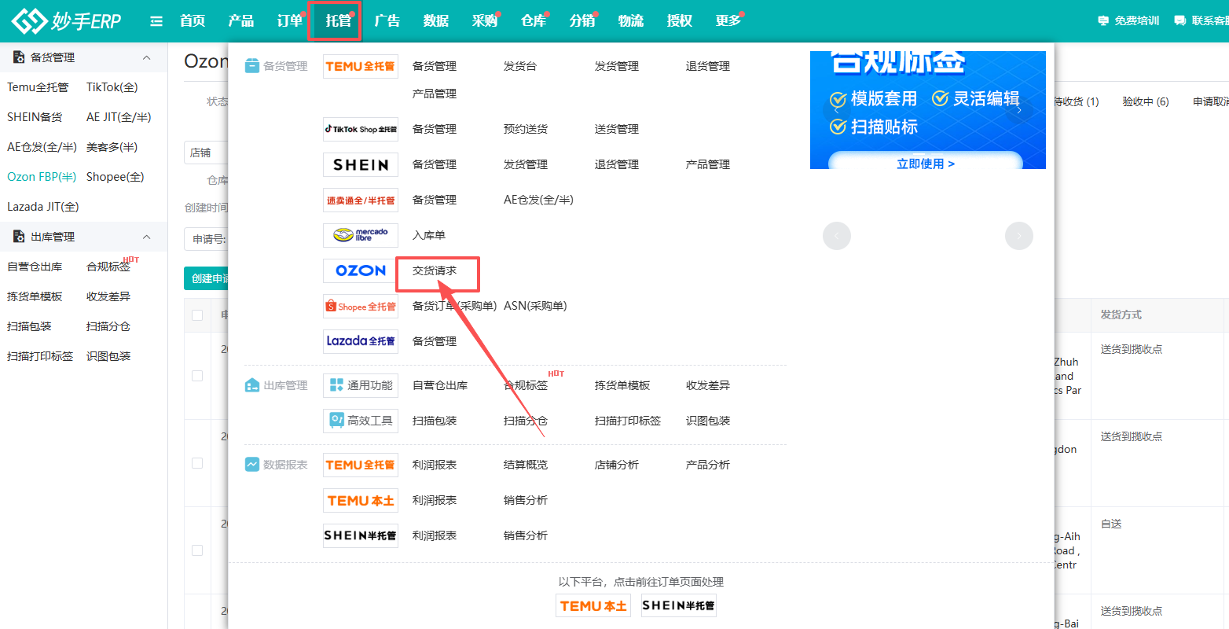The height and width of the screenshot is (629, 1229).
Task: Open the 仓库 top menu
Action: (x=534, y=20)
